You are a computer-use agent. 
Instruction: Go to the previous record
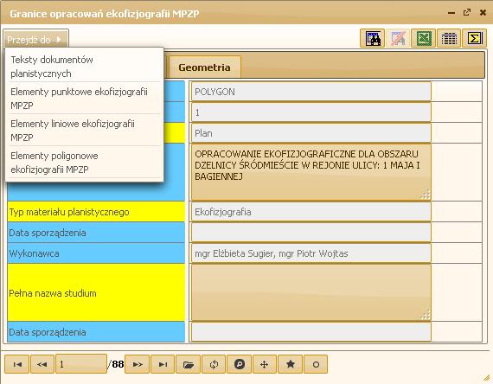coord(42,364)
